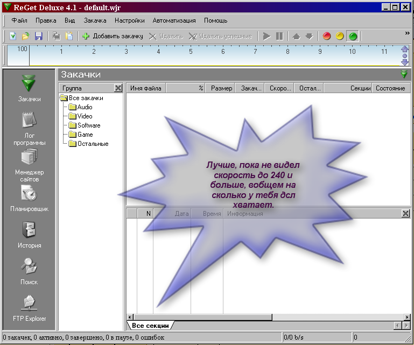Viewport: 414px width, 345px height.
Task: Save the download list with floppy icon
Action: coord(39,36)
